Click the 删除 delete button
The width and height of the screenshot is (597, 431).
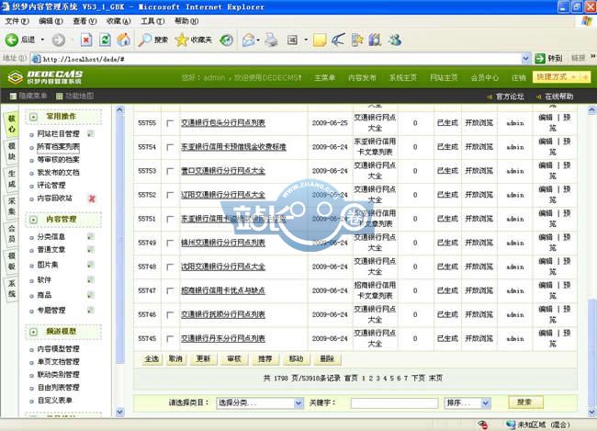(327, 359)
